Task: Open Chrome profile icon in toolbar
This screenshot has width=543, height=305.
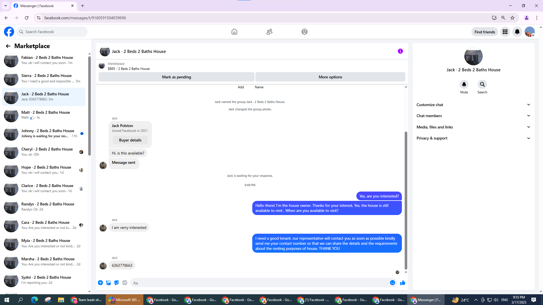Action: [x=527, y=18]
